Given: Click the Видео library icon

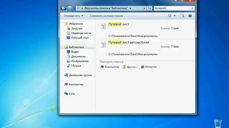Looking at the screenshot, I should click(68, 52).
